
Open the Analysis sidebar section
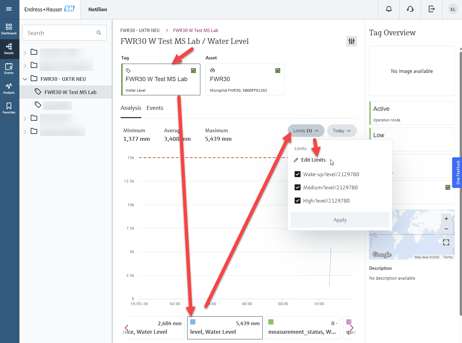[x=9, y=88]
